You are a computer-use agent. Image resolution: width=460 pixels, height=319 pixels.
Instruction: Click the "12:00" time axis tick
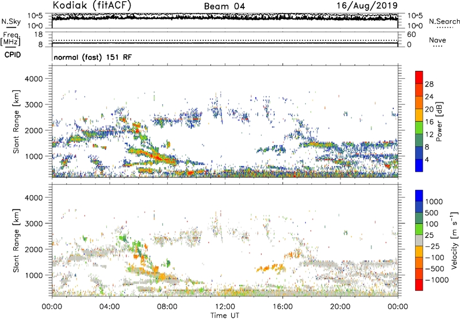pos(225,307)
